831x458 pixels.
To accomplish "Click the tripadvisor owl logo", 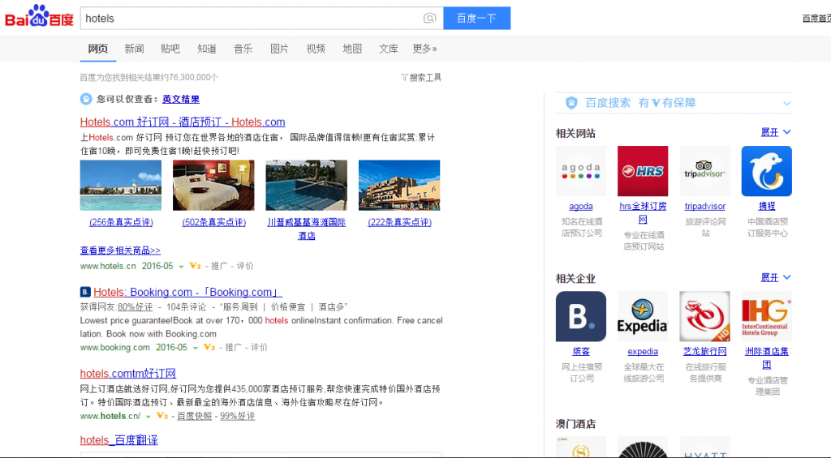I will (705, 171).
